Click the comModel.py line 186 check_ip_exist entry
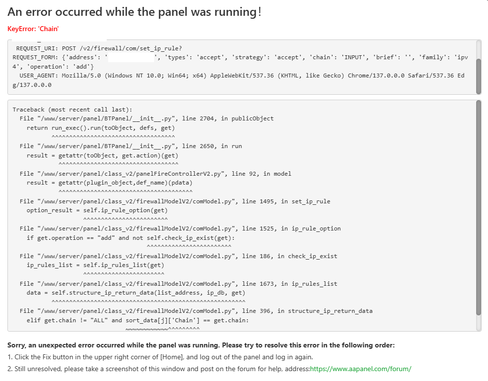488x381 pixels. tap(178, 256)
